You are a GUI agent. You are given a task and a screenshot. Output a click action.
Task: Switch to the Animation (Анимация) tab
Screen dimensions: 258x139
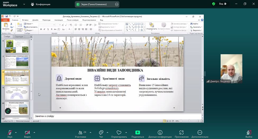[x=58, y=20]
